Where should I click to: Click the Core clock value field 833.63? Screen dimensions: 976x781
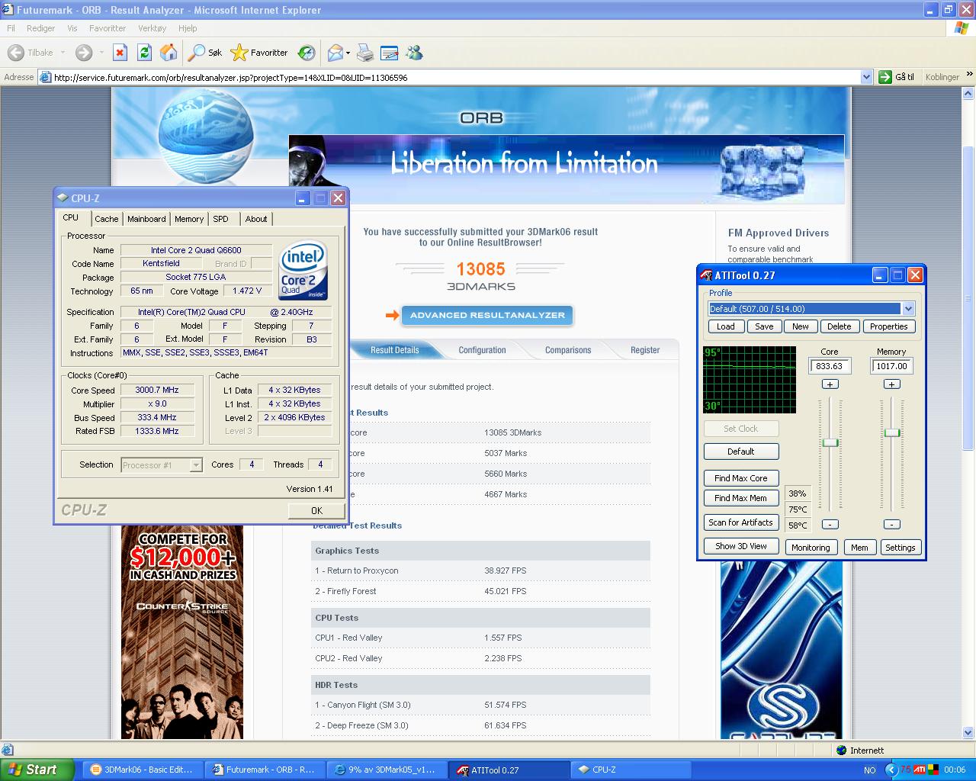[x=830, y=366]
